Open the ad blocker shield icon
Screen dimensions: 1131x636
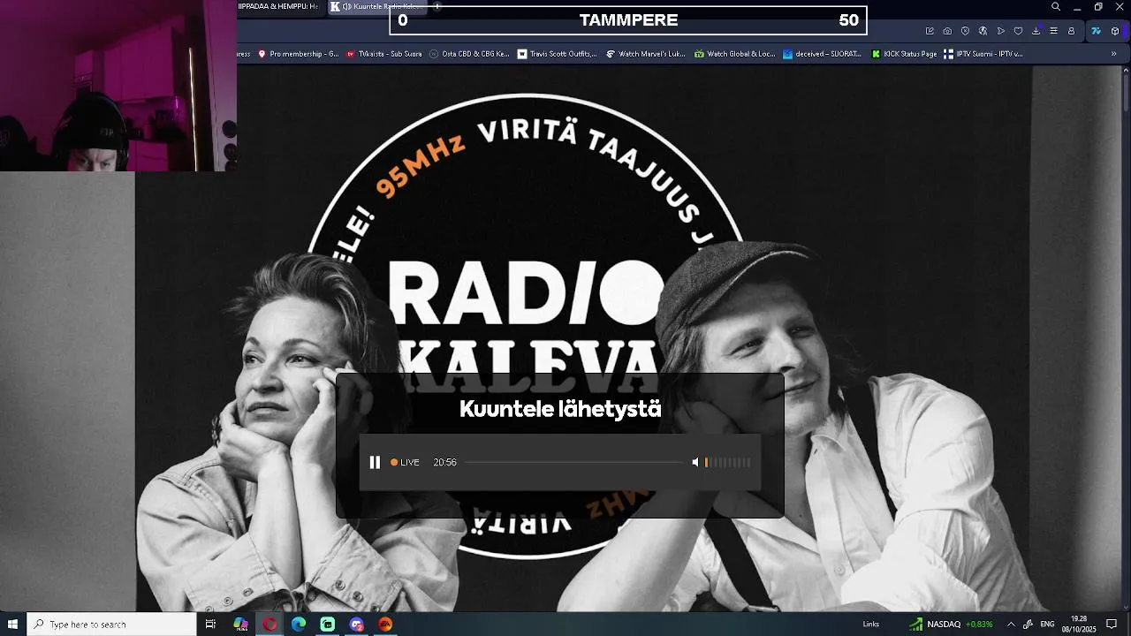[x=965, y=31]
